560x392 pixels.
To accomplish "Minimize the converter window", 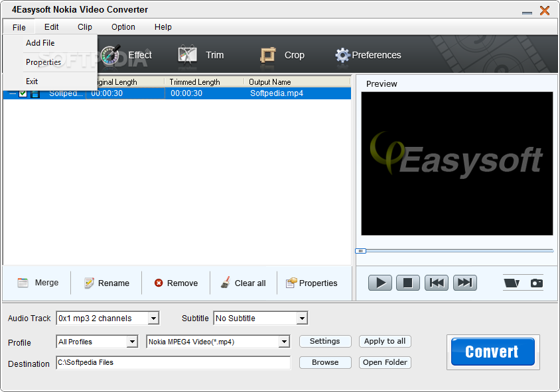I will coord(527,13).
